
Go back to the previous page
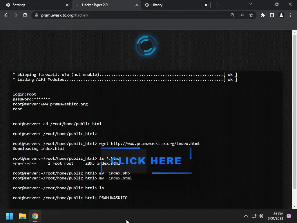(x=6, y=15)
